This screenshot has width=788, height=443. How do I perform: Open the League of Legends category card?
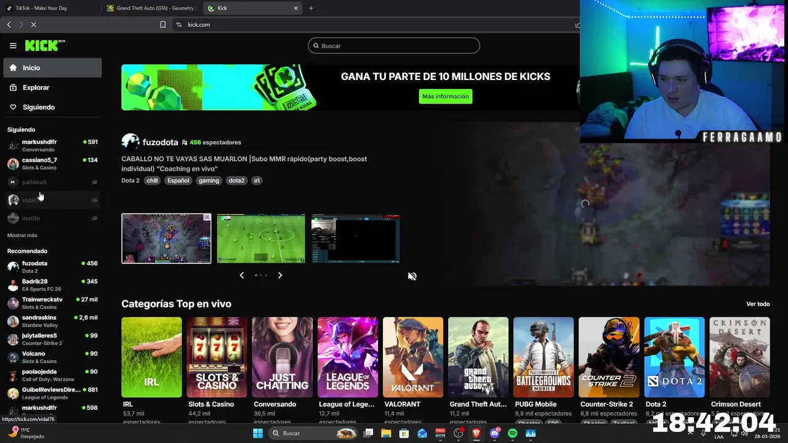click(x=347, y=357)
